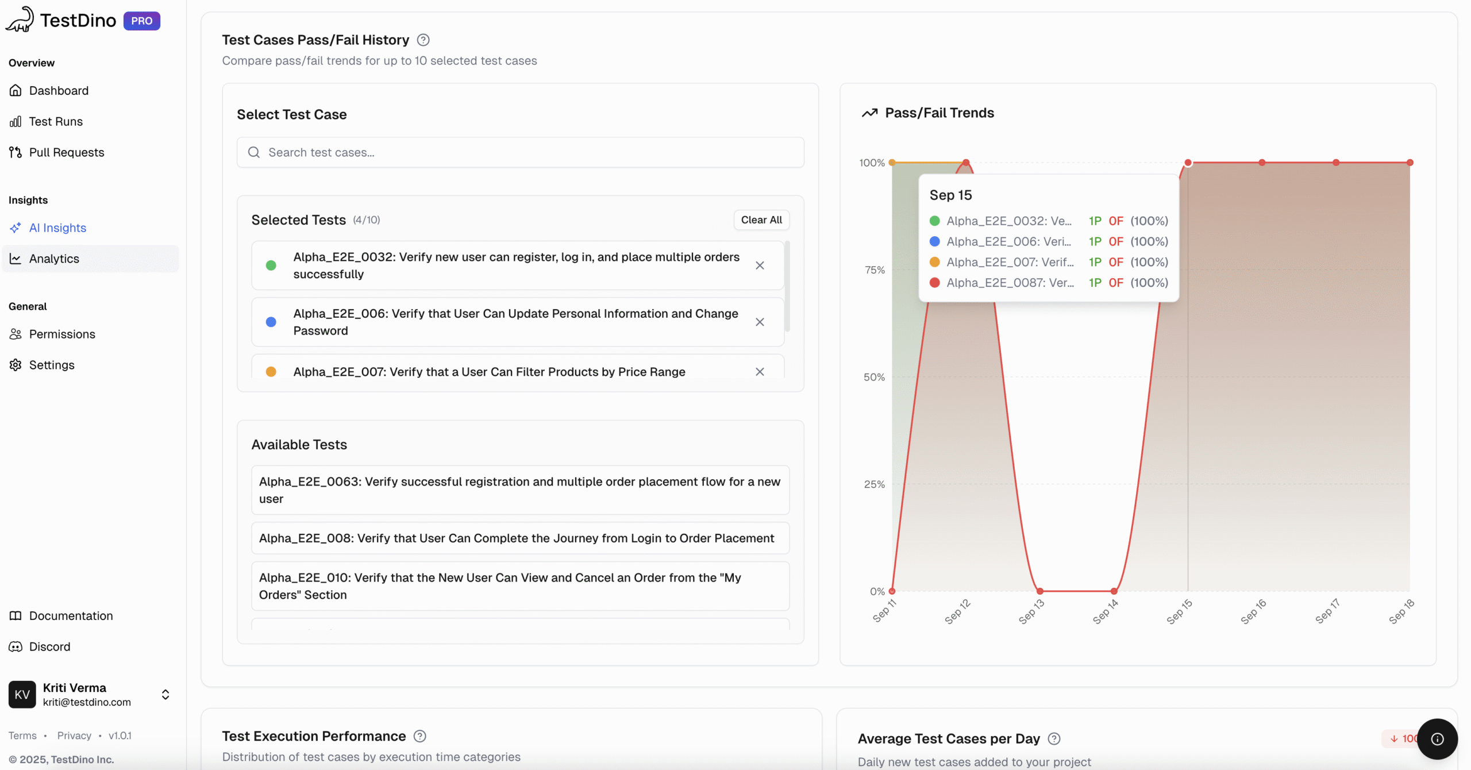Click Clear All to deselect tests

[x=761, y=220]
